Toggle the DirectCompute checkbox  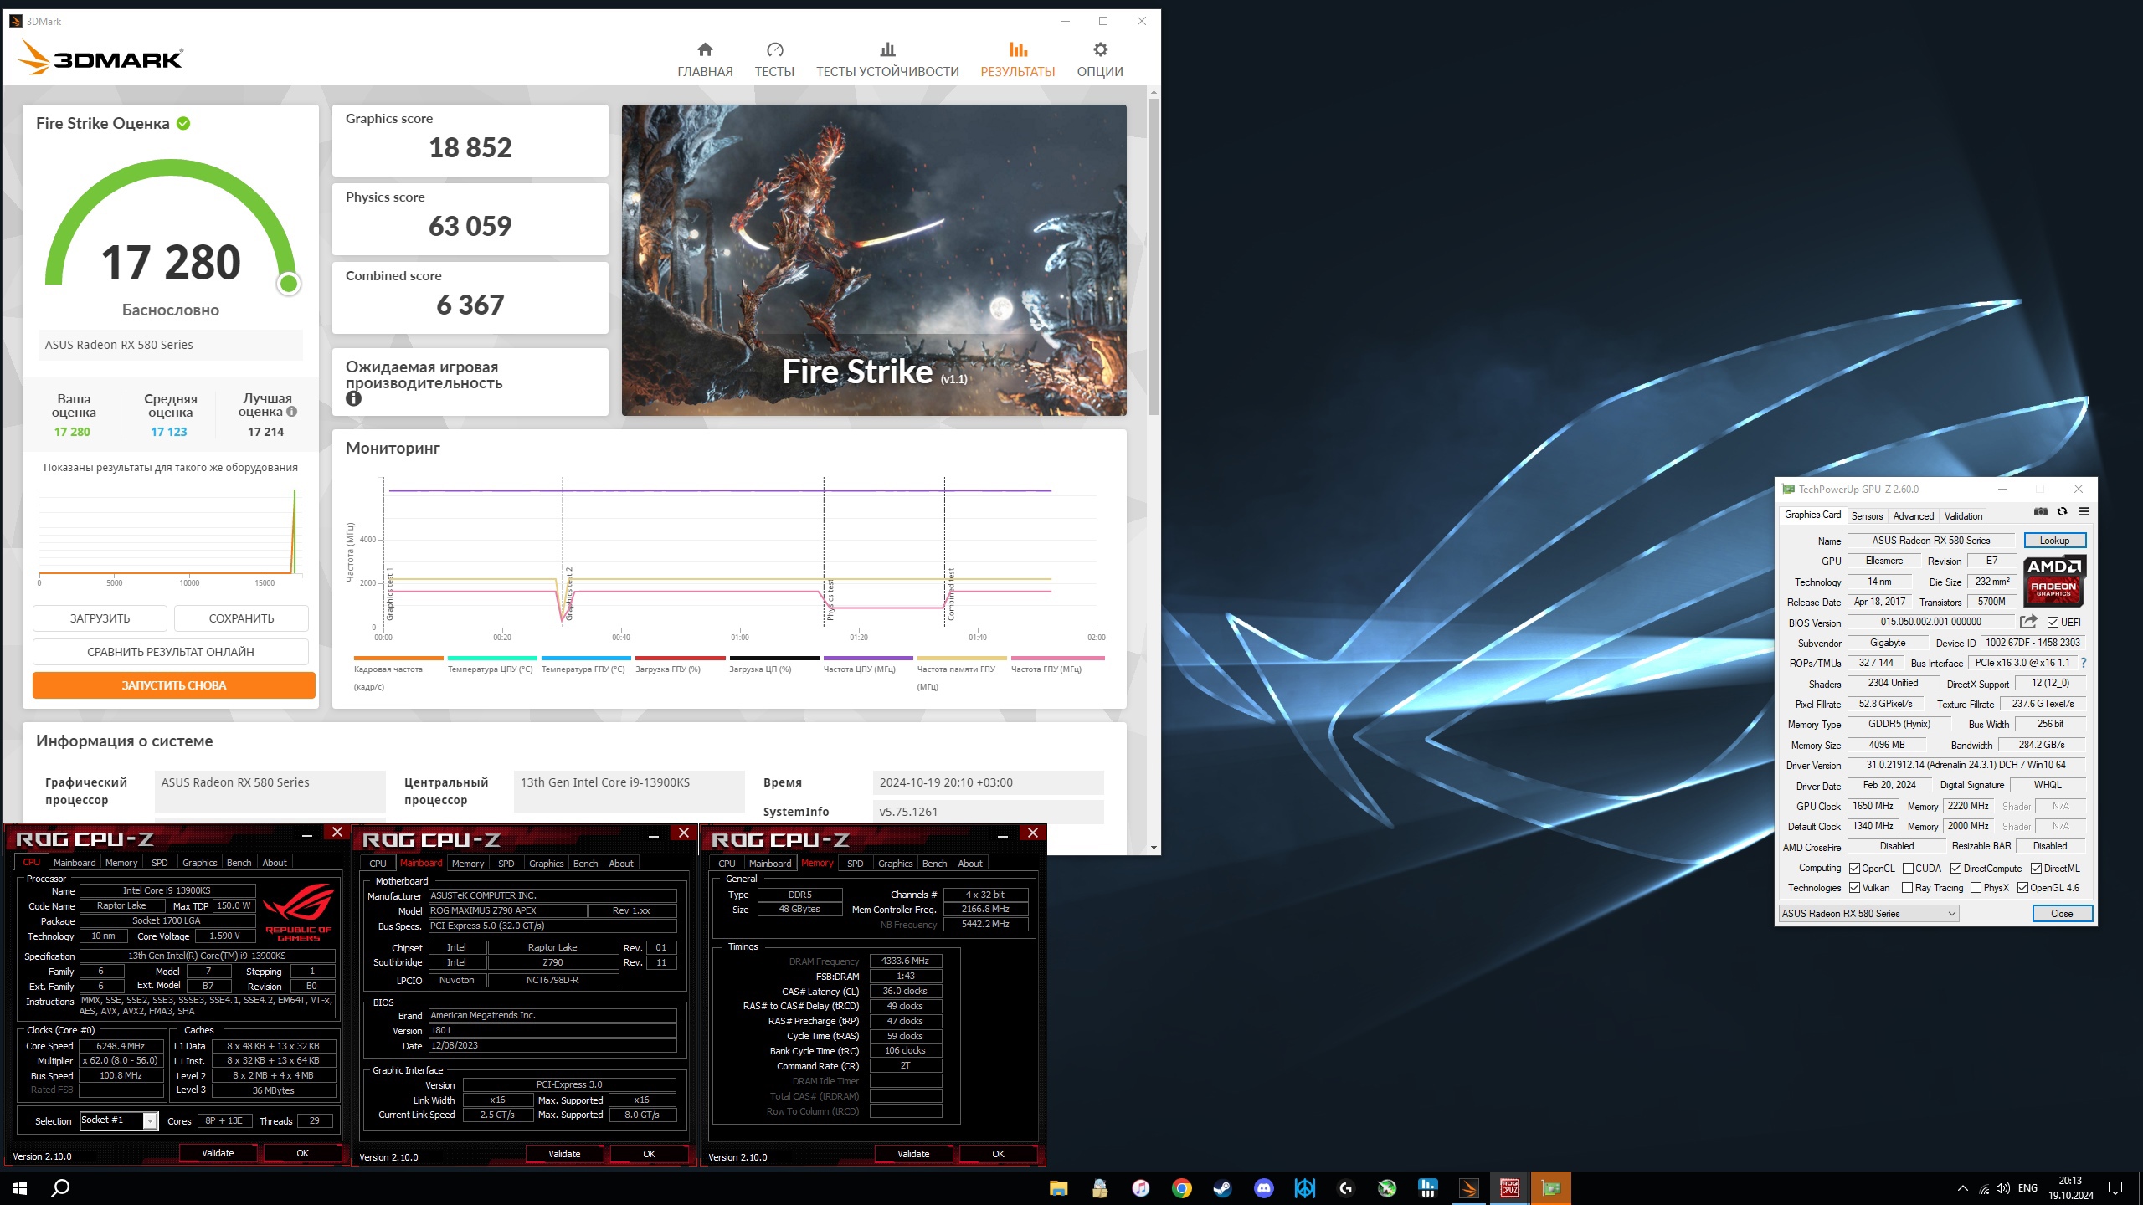(1955, 869)
